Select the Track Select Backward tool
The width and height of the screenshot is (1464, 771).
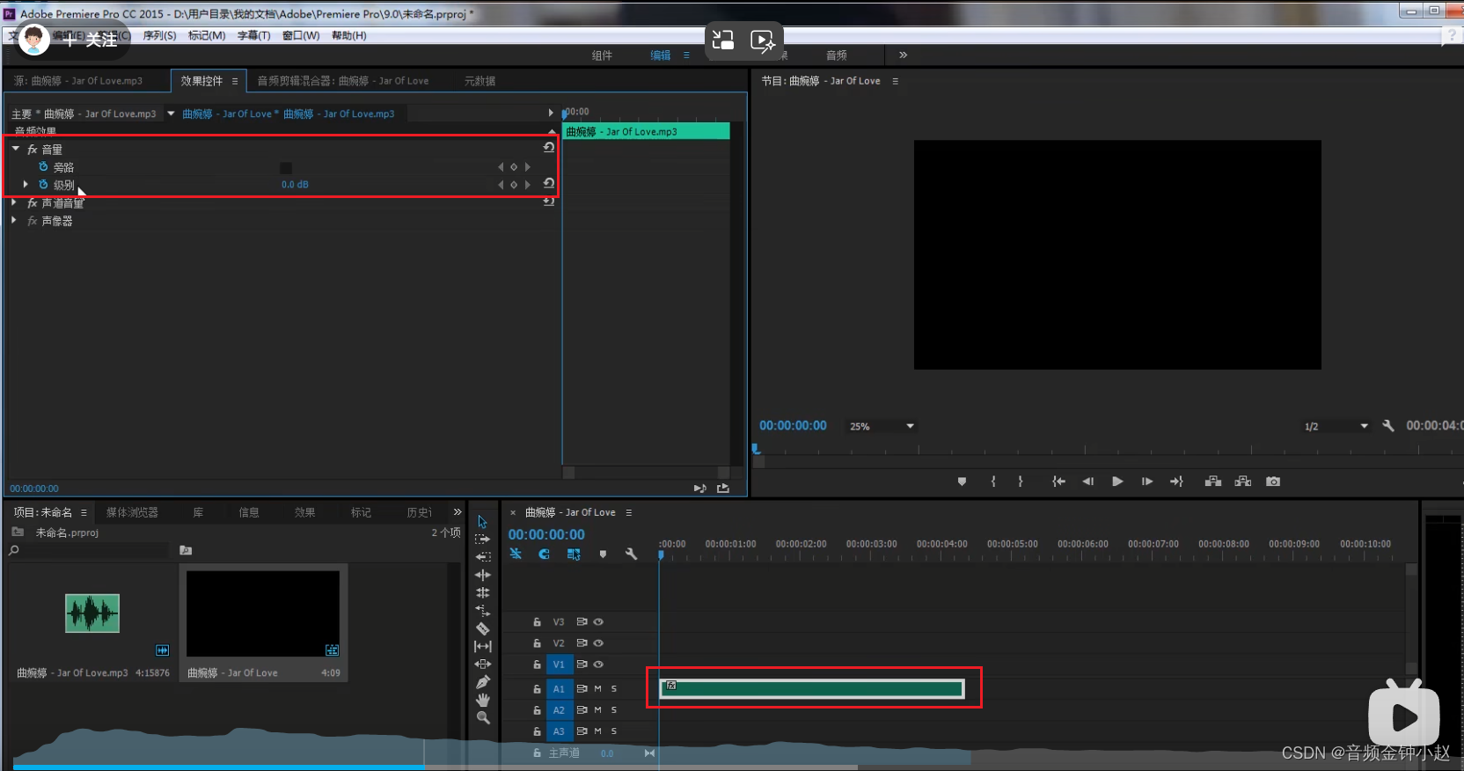tap(482, 557)
